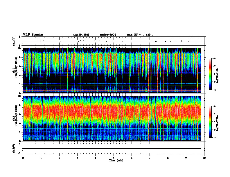230x177 pixels.
Task: Click the "-6" tick on ch.2 colorbar
Action: 214,106
